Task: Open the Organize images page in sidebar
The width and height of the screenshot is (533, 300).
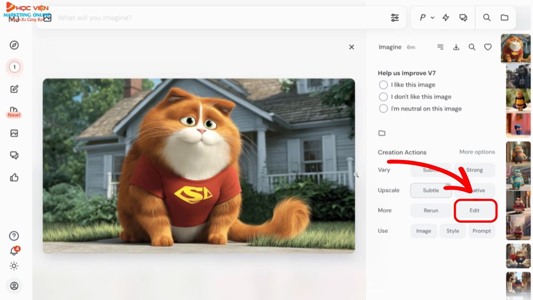Action: point(14,133)
